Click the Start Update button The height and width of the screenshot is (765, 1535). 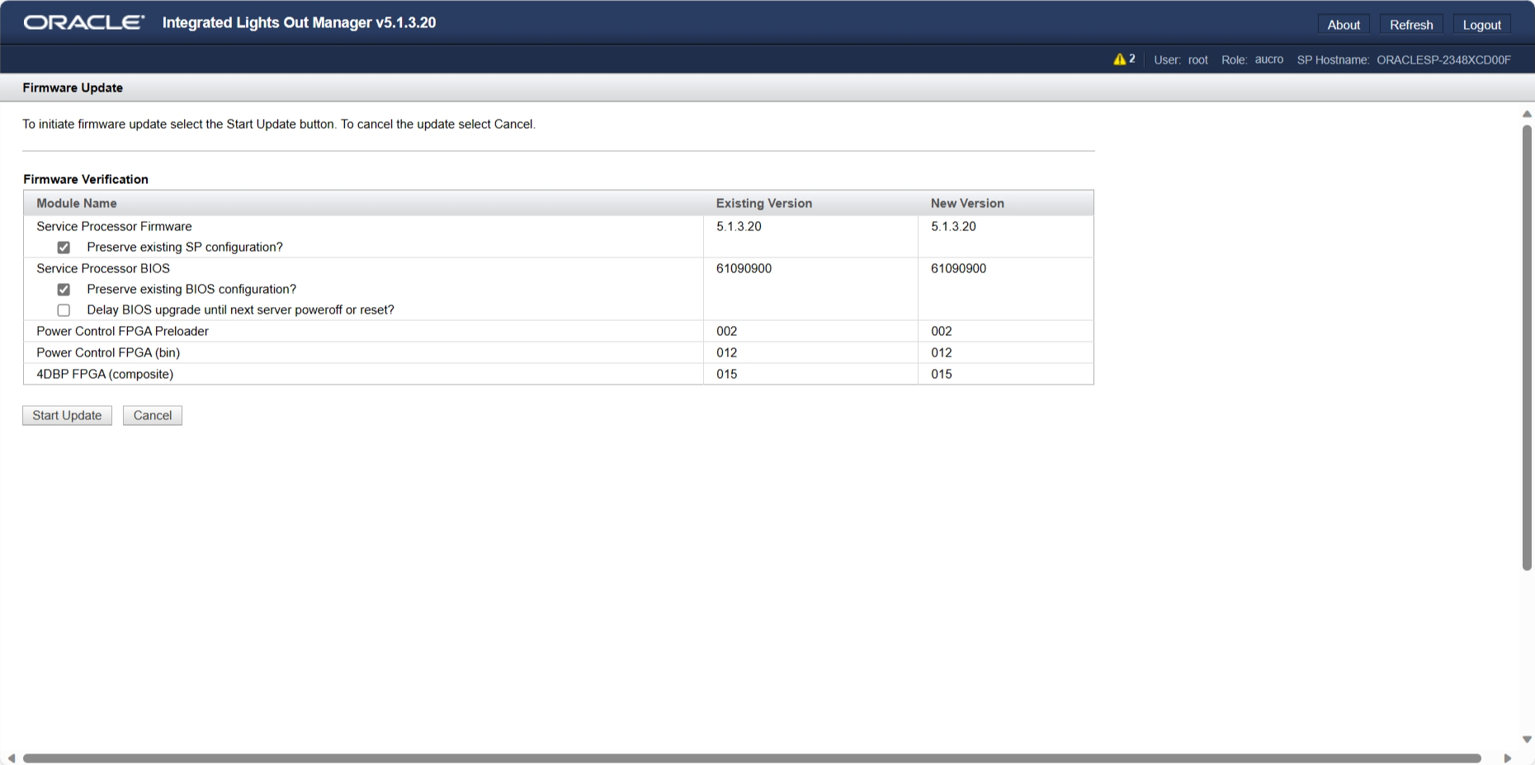[x=67, y=415]
